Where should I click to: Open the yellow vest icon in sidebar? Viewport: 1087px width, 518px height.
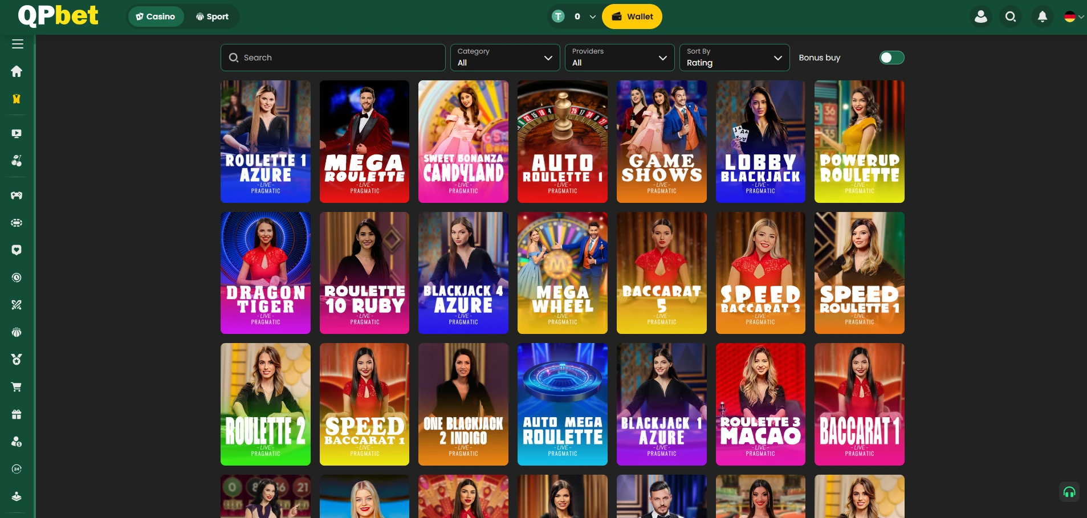pos(17,99)
